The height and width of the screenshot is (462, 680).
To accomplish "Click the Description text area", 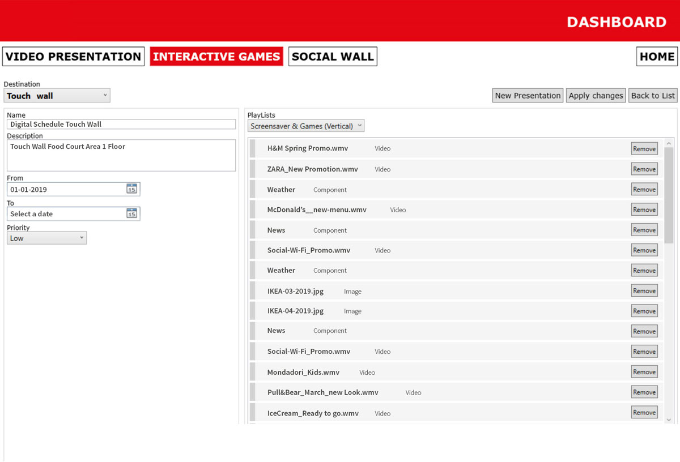I will tap(121, 155).
